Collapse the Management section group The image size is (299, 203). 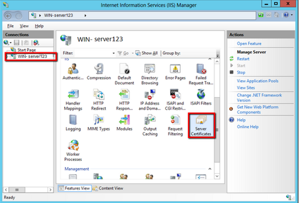210,169
